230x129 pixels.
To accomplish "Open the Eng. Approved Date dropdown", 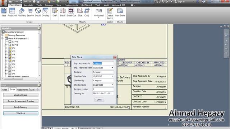I will (112, 68).
